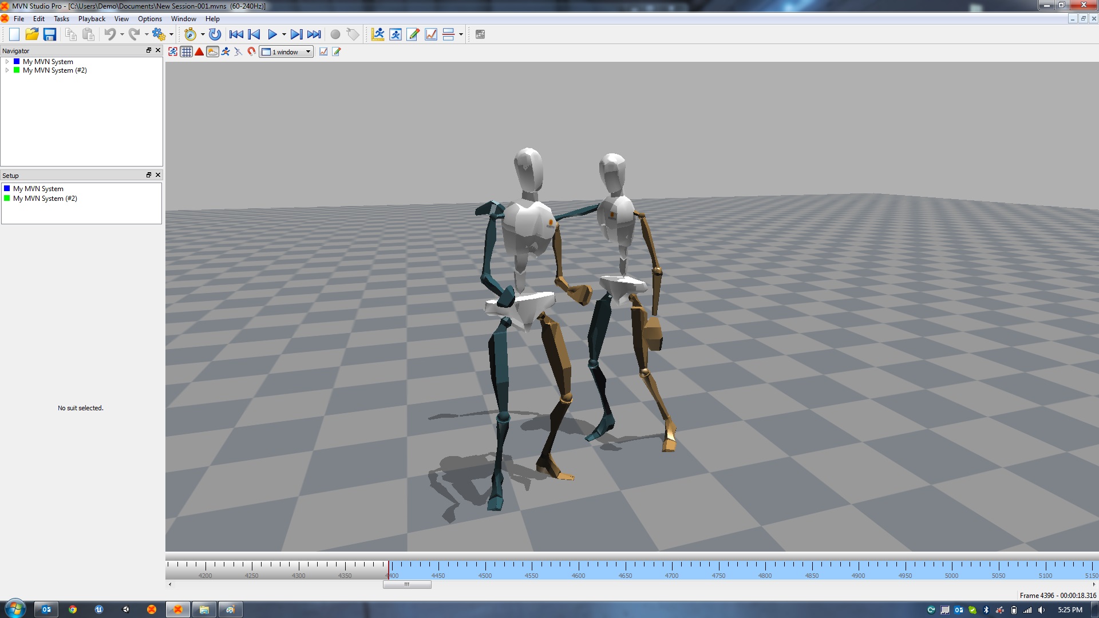Click the marker tag icon in toolbar
Screen dimensions: 1099x618
353,34
